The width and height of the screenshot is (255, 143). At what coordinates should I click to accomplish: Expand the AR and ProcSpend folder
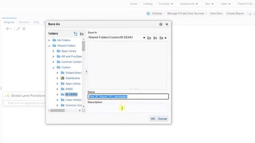coord(53,56)
